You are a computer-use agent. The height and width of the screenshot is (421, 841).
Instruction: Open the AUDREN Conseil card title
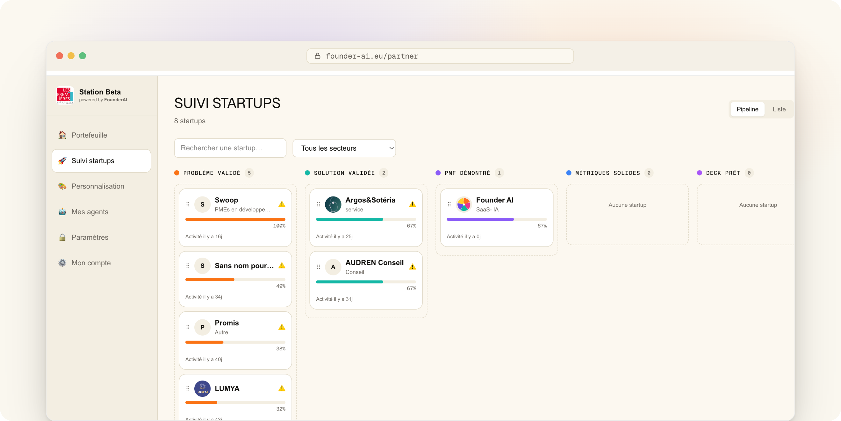tap(374, 263)
